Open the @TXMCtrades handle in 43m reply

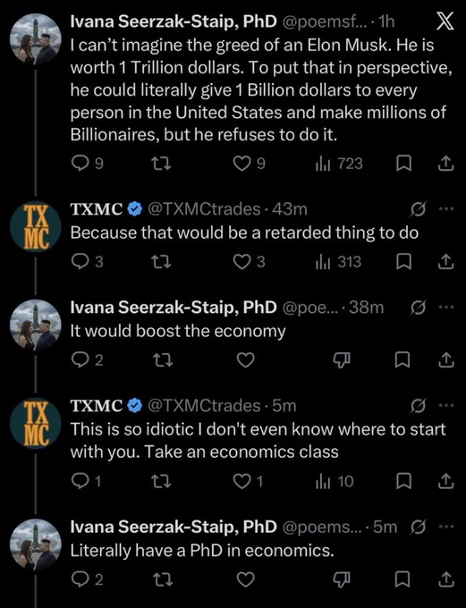pyautogui.click(x=204, y=209)
